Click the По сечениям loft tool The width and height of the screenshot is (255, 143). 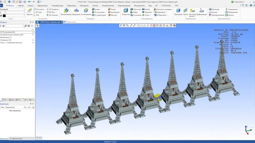[x=98, y=12]
